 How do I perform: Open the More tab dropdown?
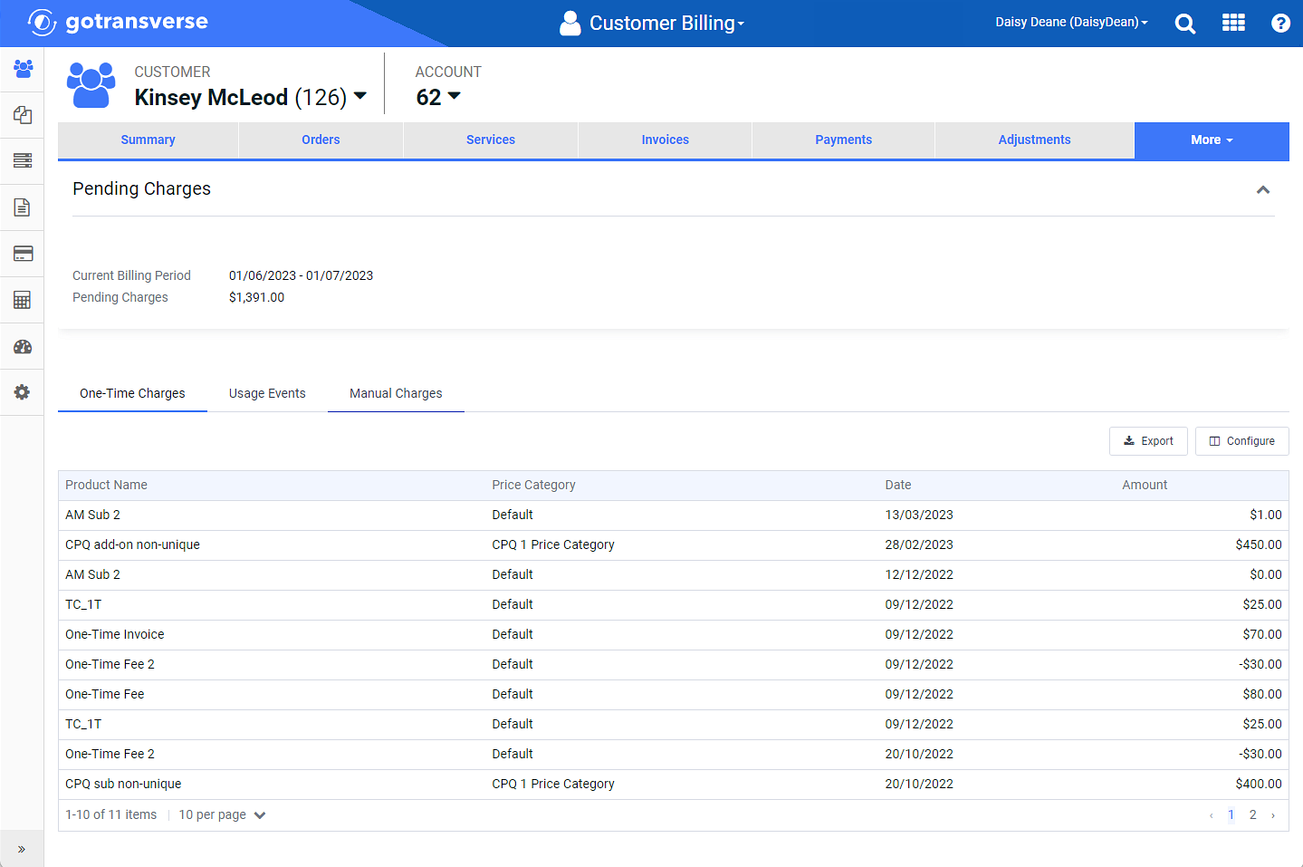(1212, 140)
